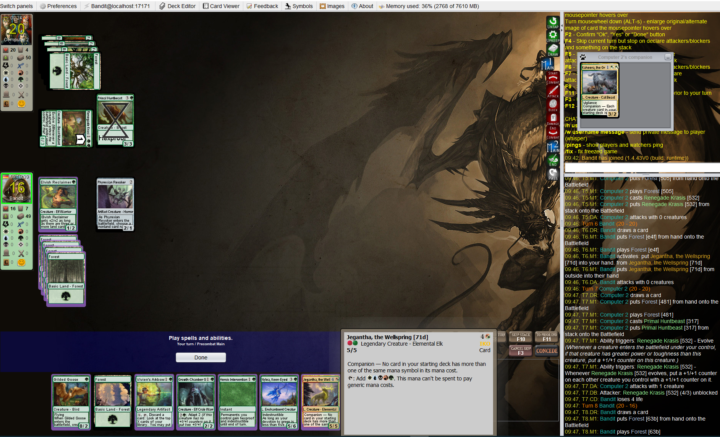Click Computer 2's green mana tree symbol
This screenshot has width=720, height=437.
21,79
